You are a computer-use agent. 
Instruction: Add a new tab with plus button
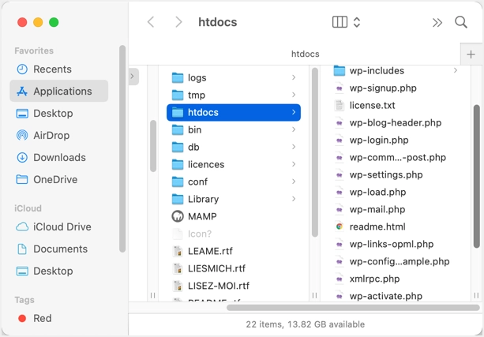[x=471, y=54]
